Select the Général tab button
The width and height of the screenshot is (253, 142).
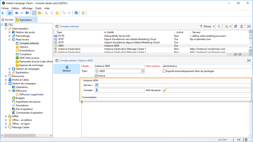(67, 69)
